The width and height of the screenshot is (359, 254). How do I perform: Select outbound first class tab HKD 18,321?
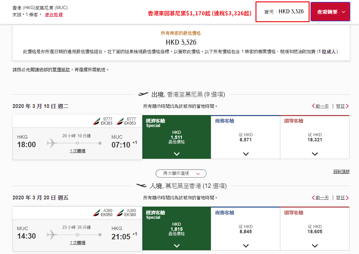[x=315, y=137]
